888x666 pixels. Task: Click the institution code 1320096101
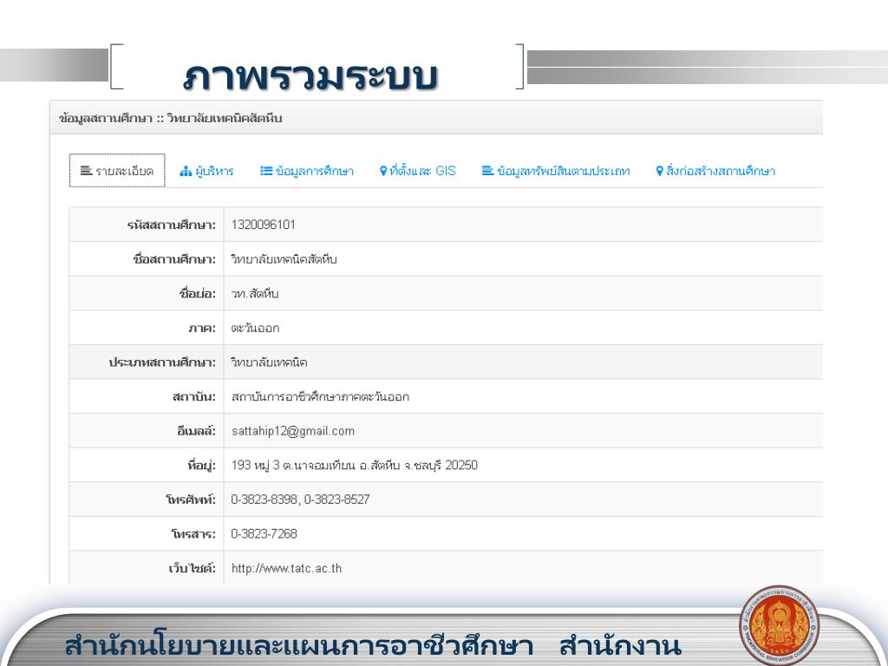pyautogui.click(x=264, y=225)
